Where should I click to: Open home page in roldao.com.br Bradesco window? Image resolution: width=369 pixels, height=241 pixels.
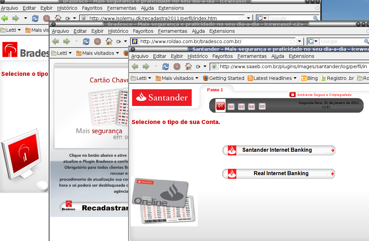pyautogui.click(x=109, y=41)
